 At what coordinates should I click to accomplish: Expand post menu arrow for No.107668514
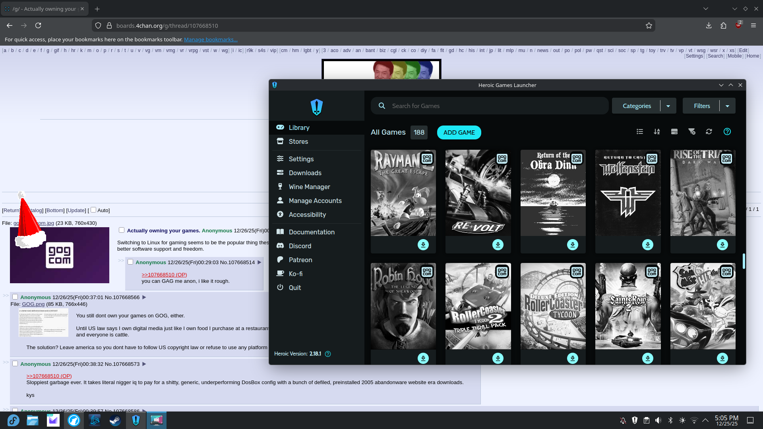[x=259, y=262]
